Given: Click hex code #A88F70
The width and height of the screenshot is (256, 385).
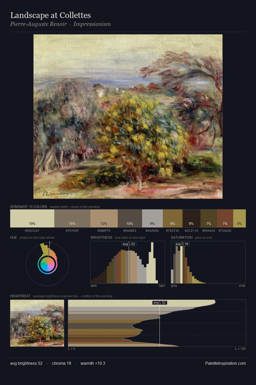Looking at the screenshot, I should tap(104, 230).
